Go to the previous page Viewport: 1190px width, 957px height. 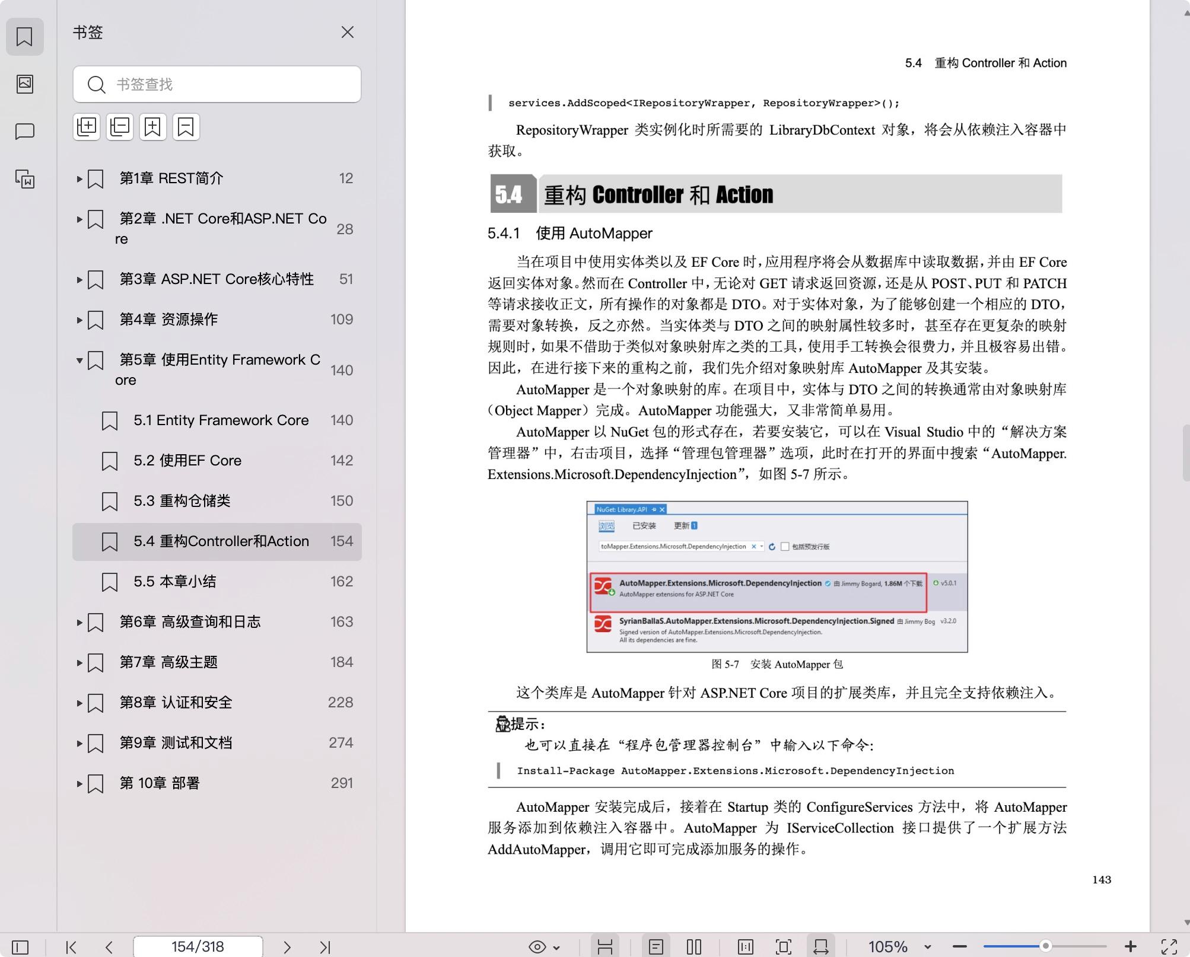pyautogui.click(x=109, y=947)
